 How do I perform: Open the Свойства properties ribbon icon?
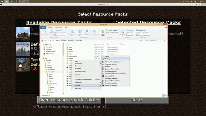coord(123,32)
